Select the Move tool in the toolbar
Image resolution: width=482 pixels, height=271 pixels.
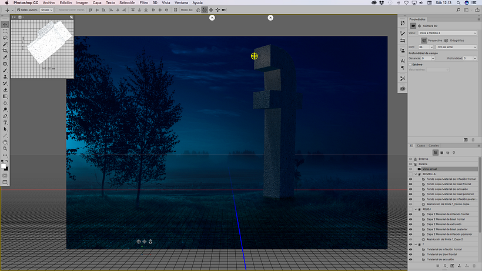point(5,25)
